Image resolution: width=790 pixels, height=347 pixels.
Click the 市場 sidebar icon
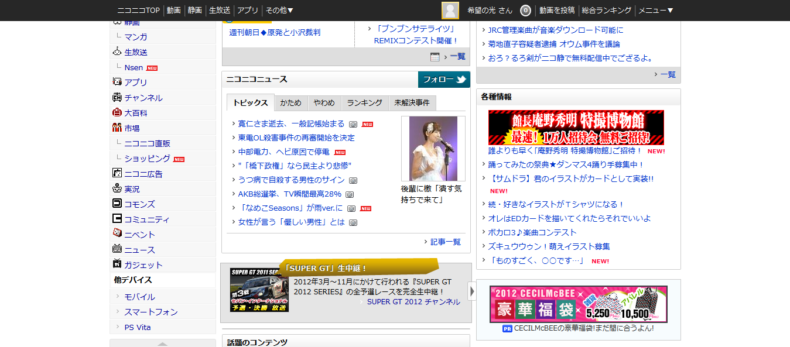coord(117,128)
